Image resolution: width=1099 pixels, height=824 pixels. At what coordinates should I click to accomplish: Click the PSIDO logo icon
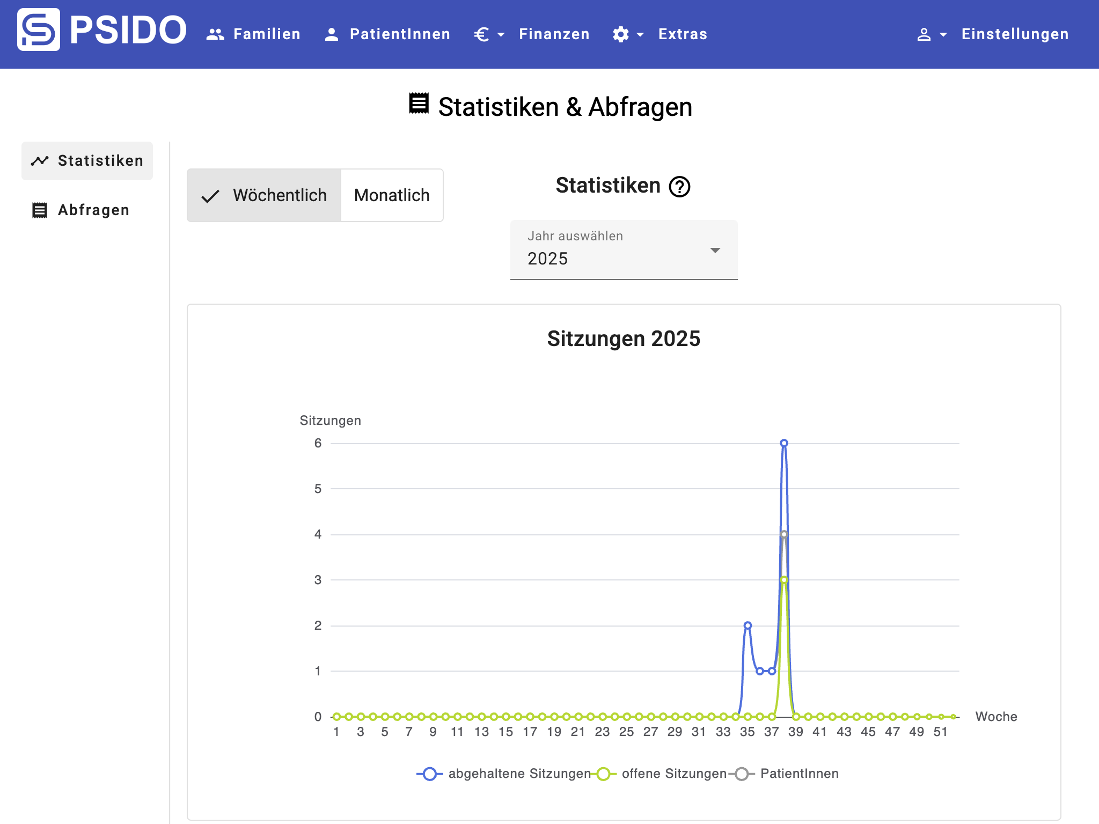(x=38, y=30)
